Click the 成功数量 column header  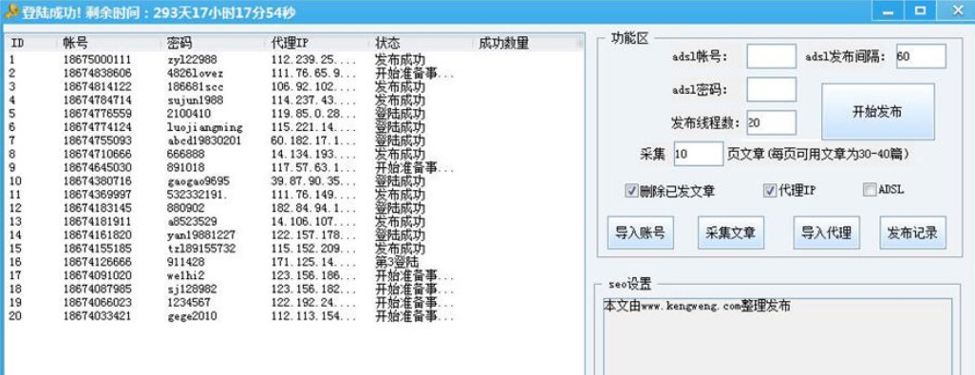526,43
